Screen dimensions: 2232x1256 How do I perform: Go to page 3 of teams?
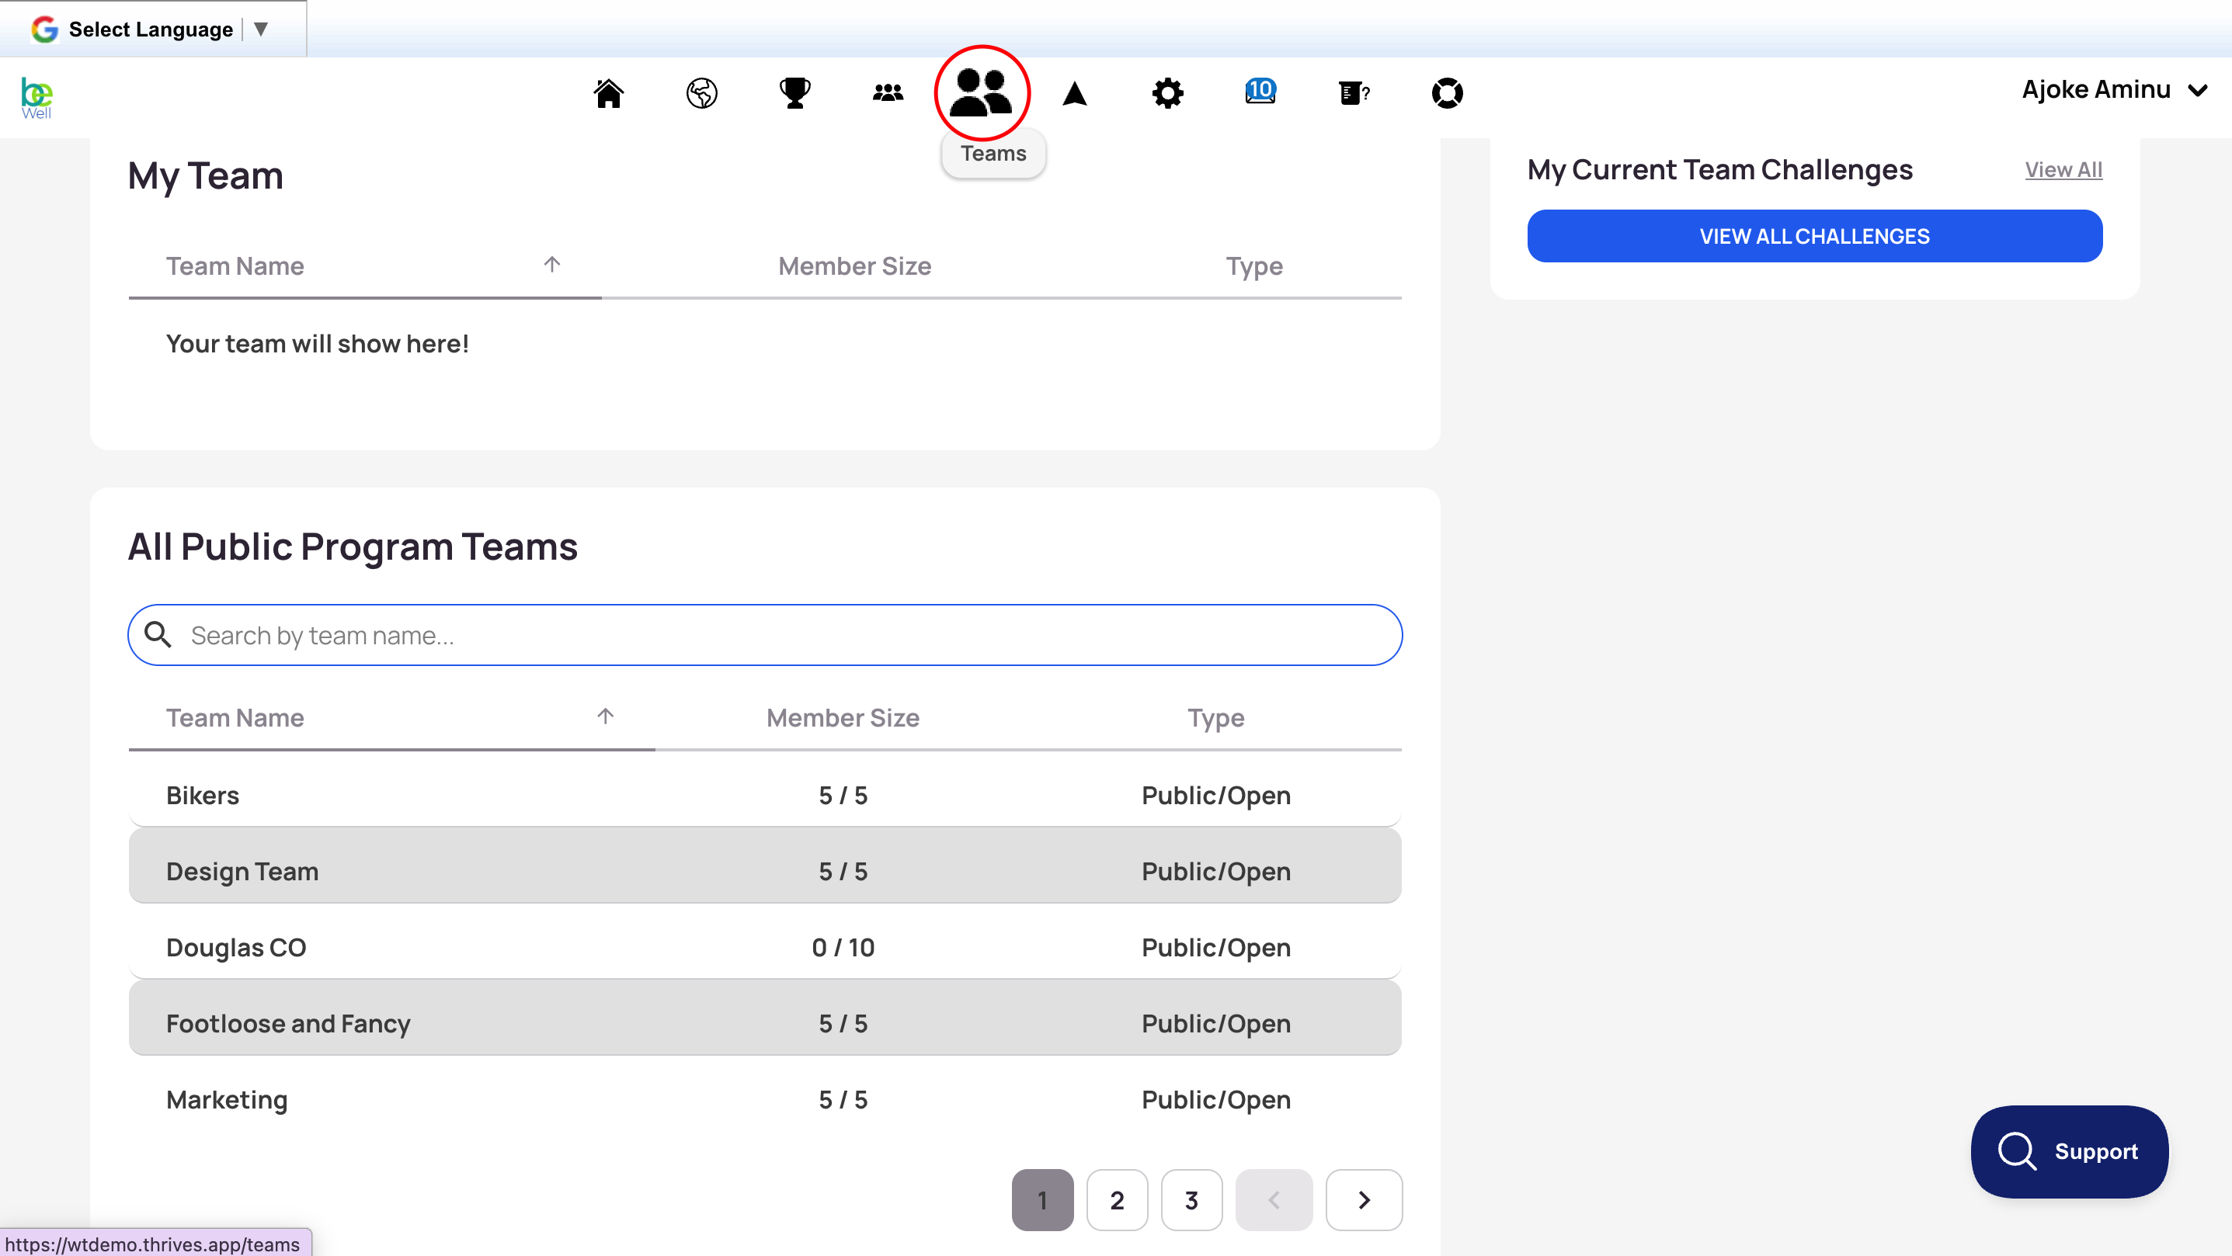pos(1191,1199)
